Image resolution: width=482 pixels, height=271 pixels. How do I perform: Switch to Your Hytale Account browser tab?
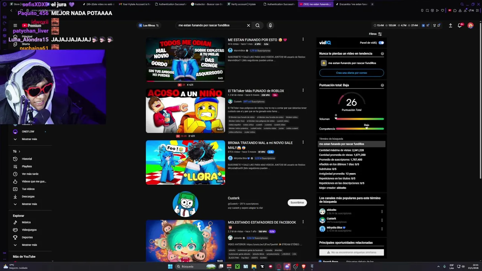coord(136,4)
